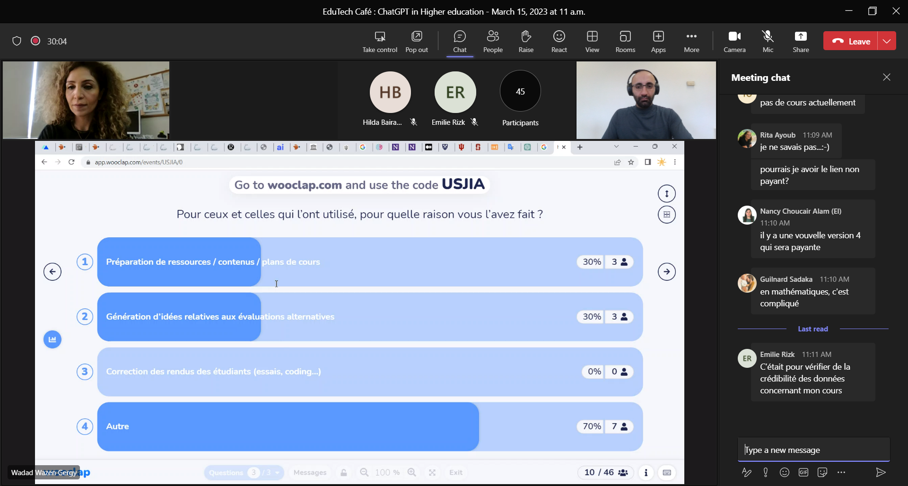Screen dimensions: 908x486
Task: Expand the Leave options arrow
Action: coord(887,41)
